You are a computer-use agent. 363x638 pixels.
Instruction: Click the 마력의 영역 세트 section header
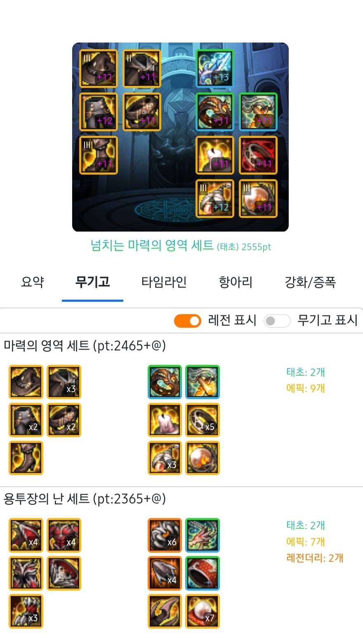(47, 346)
